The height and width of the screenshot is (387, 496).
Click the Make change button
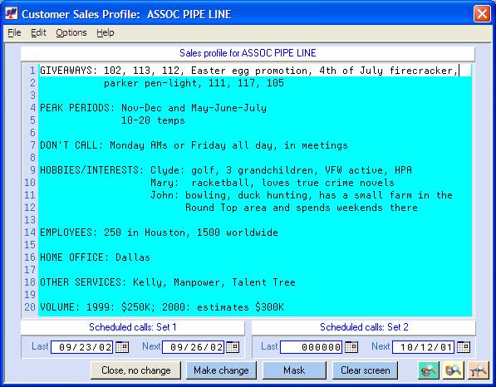click(x=221, y=370)
